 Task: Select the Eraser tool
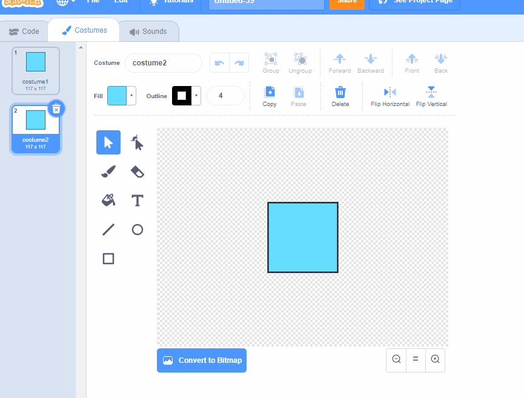(137, 171)
